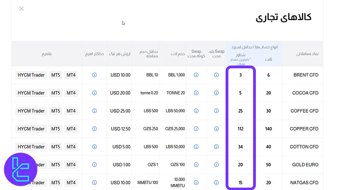Show max leverage info for COCOA CFD

click(94, 93)
